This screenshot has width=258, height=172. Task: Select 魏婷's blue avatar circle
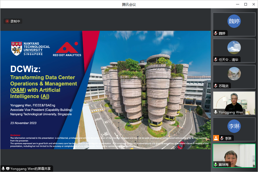(234, 21)
